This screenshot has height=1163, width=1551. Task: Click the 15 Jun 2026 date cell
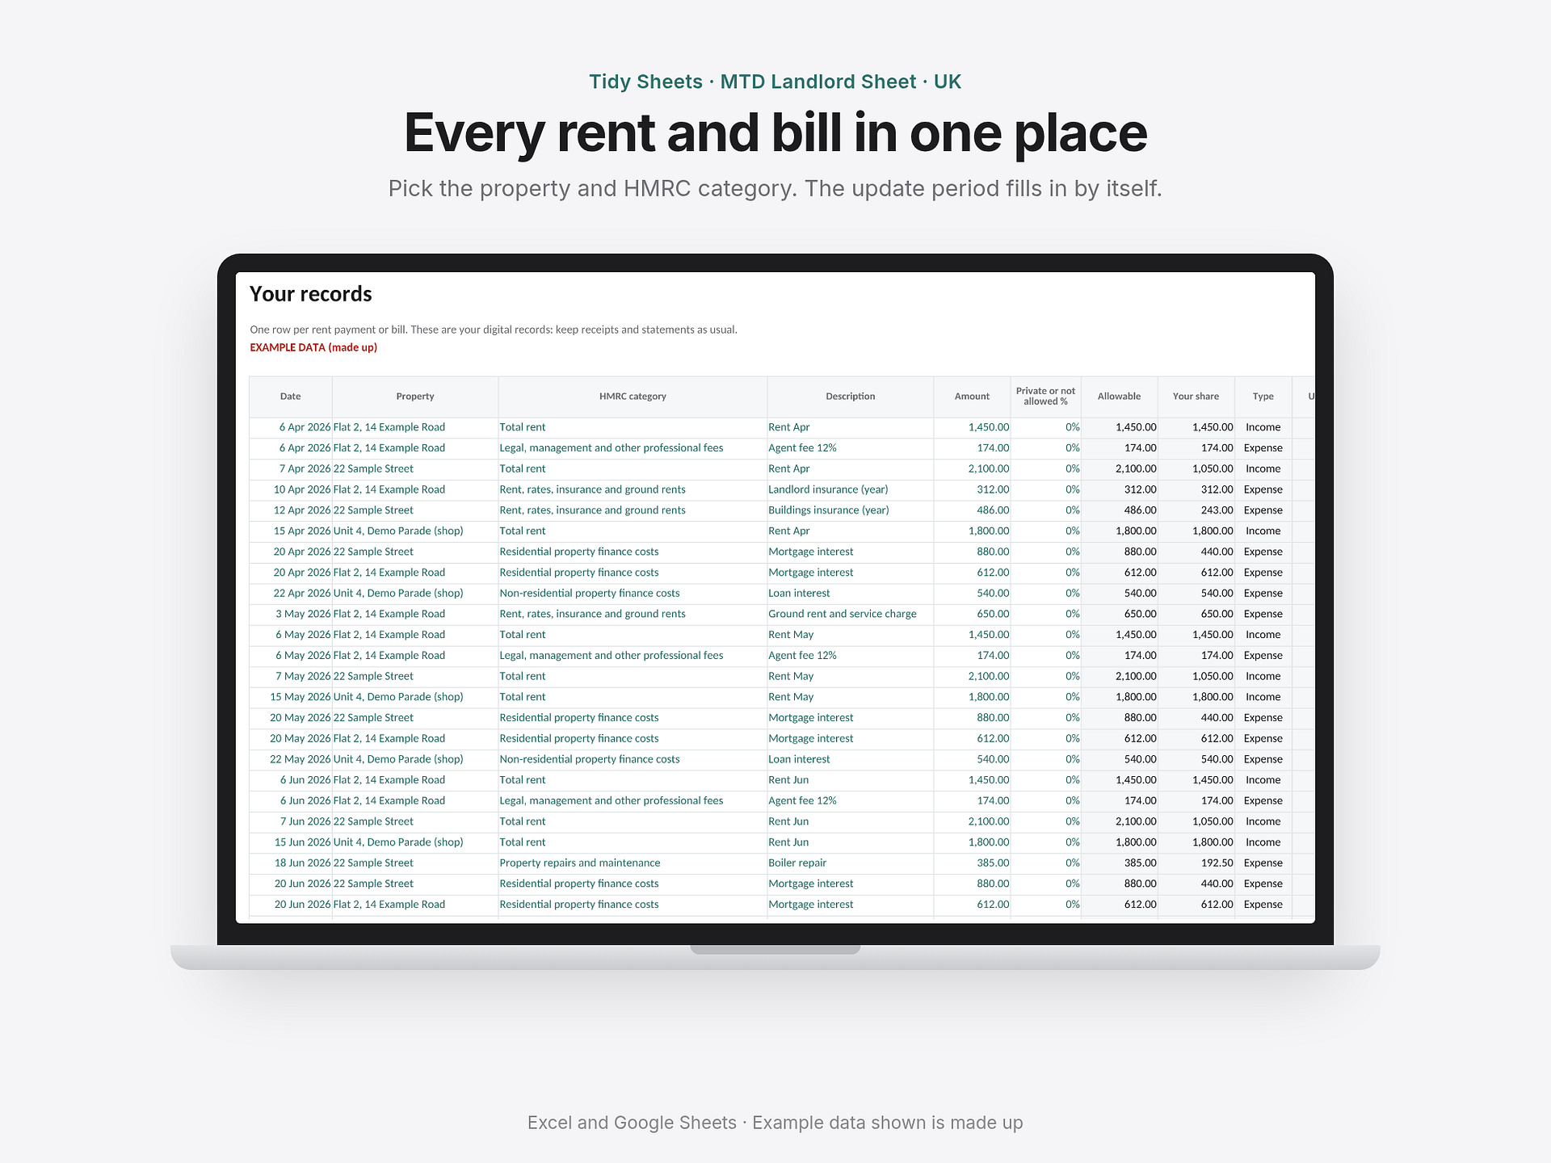pos(290,842)
